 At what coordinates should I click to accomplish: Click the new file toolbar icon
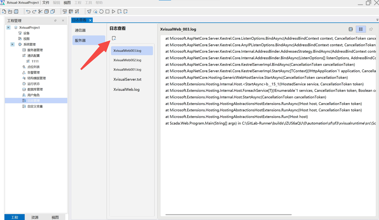pyautogui.click(x=4, y=12)
